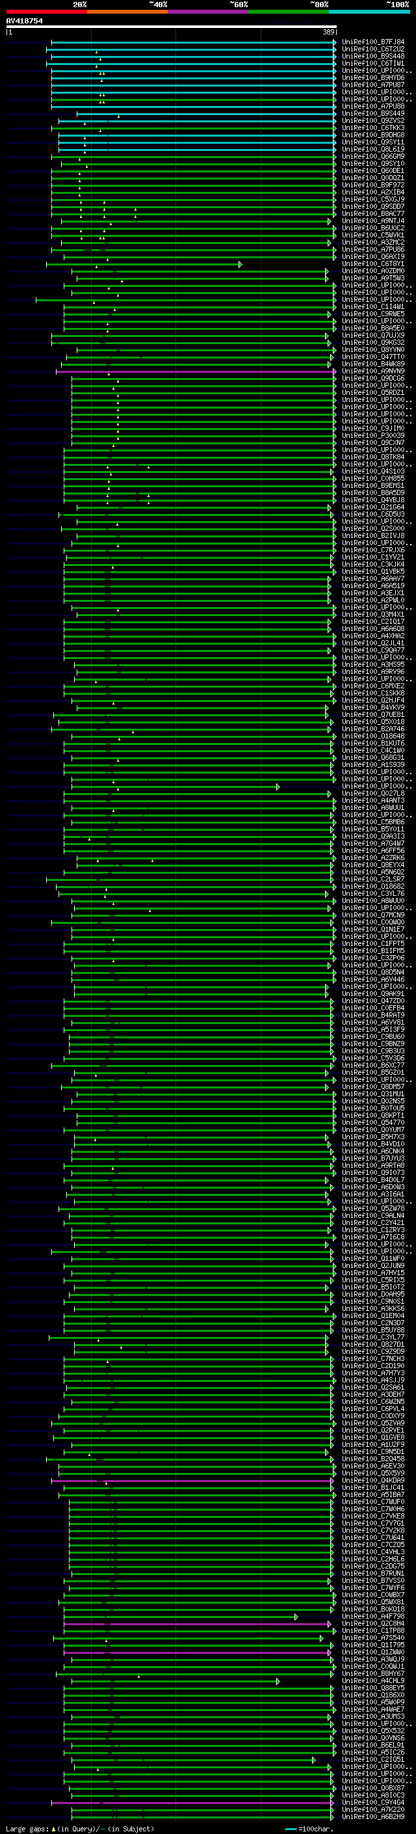This screenshot has width=416, height=1834.
Task: Select hit label UniRef100_A4CHL9
Action: 373,1680
